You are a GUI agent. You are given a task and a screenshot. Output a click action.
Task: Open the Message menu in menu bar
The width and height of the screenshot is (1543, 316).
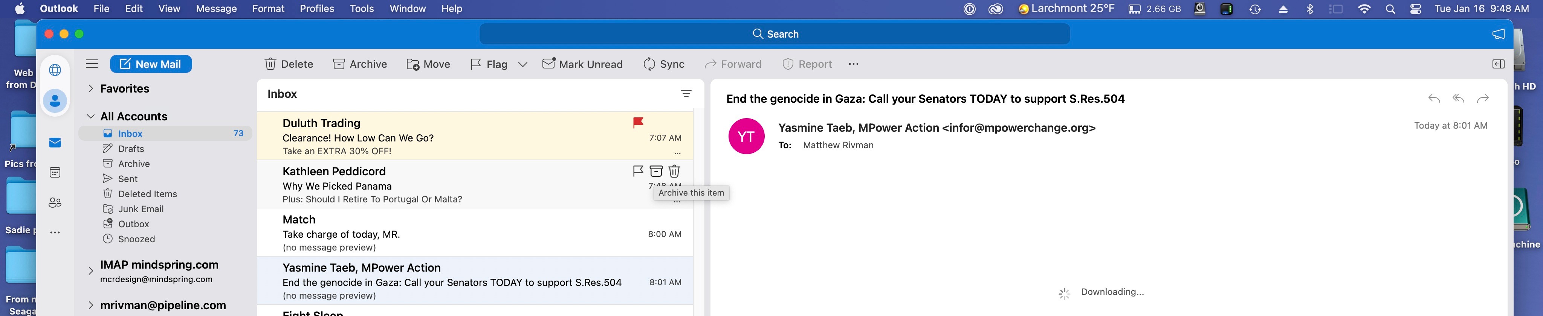click(x=216, y=9)
